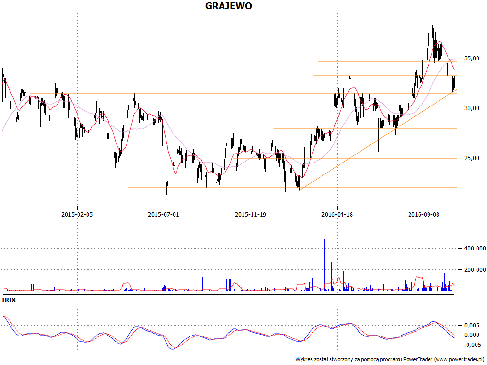This screenshot has height=365, width=487.
Task: Click the TRIX indicator label
Action: click(x=9, y=300)
